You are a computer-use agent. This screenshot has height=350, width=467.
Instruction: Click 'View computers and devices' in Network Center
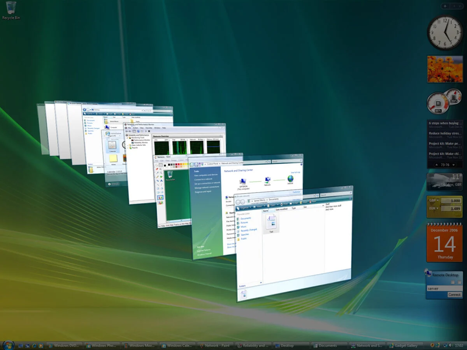(x=206, y=175)
